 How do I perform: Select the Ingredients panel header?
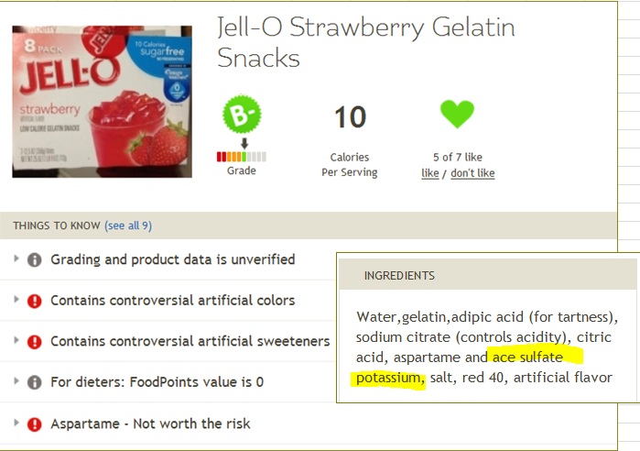(x=488, y=275)
